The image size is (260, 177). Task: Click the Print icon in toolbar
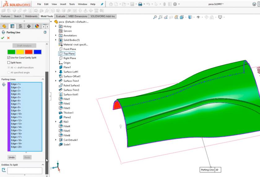140,4
